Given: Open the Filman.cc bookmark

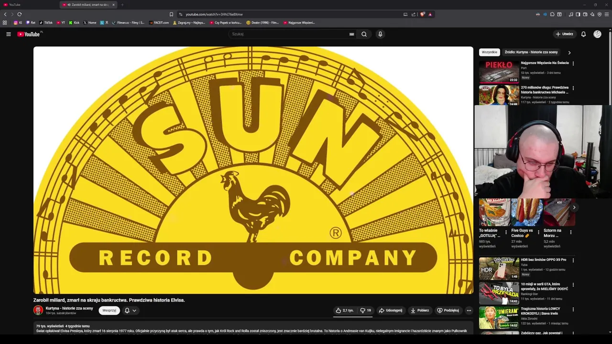Looking at the screenshot, I should tap(128, 22).
